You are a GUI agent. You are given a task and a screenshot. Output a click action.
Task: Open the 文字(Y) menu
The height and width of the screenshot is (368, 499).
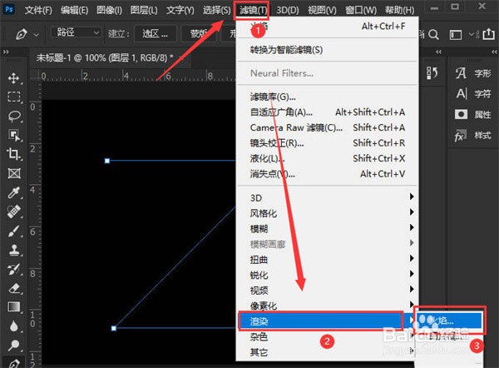coord(180,10)
